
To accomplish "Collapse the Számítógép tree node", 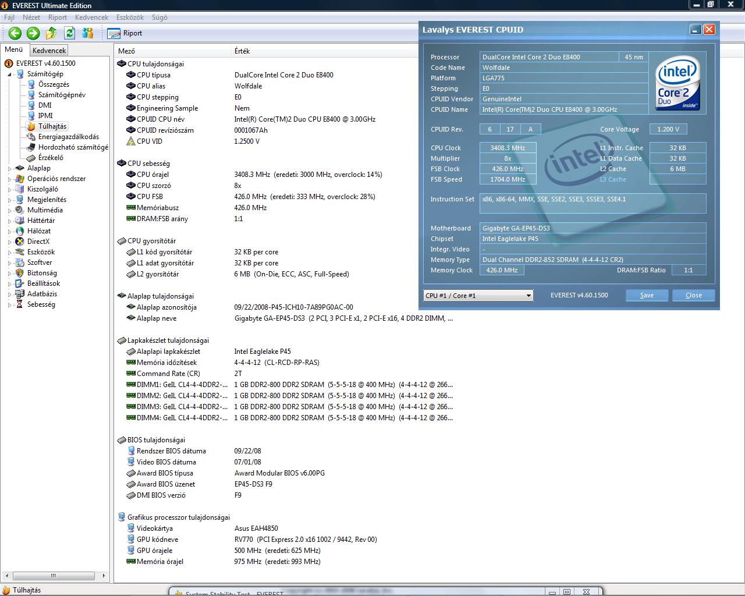I will 9,74.
